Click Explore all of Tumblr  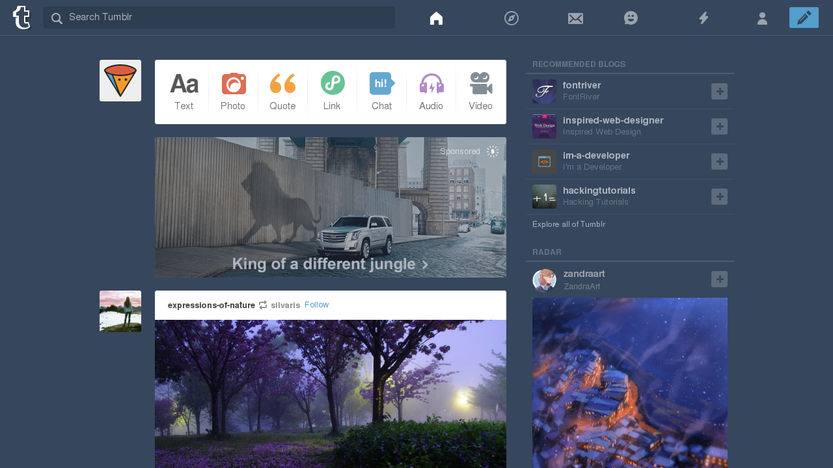[569, 224]
